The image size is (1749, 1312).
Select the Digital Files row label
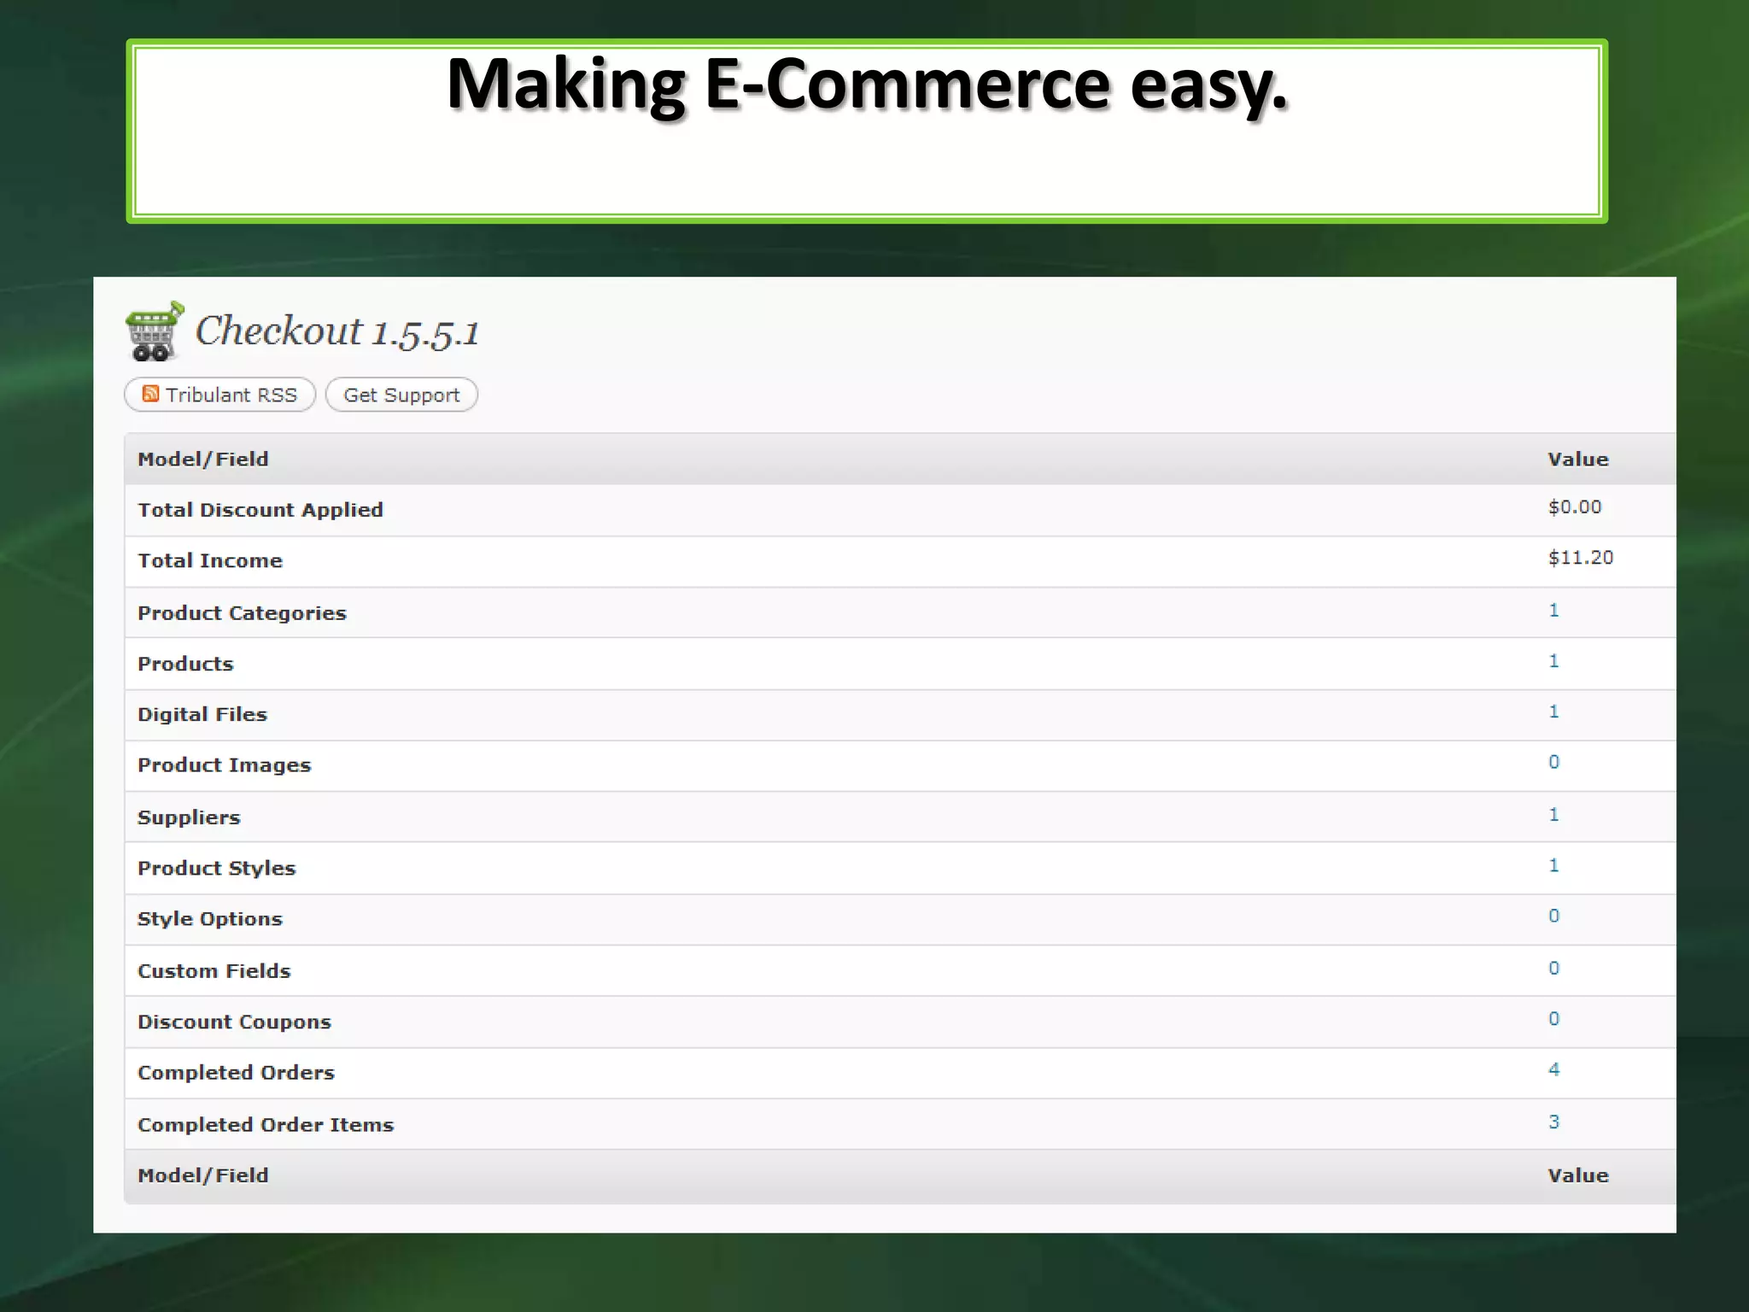202,714
